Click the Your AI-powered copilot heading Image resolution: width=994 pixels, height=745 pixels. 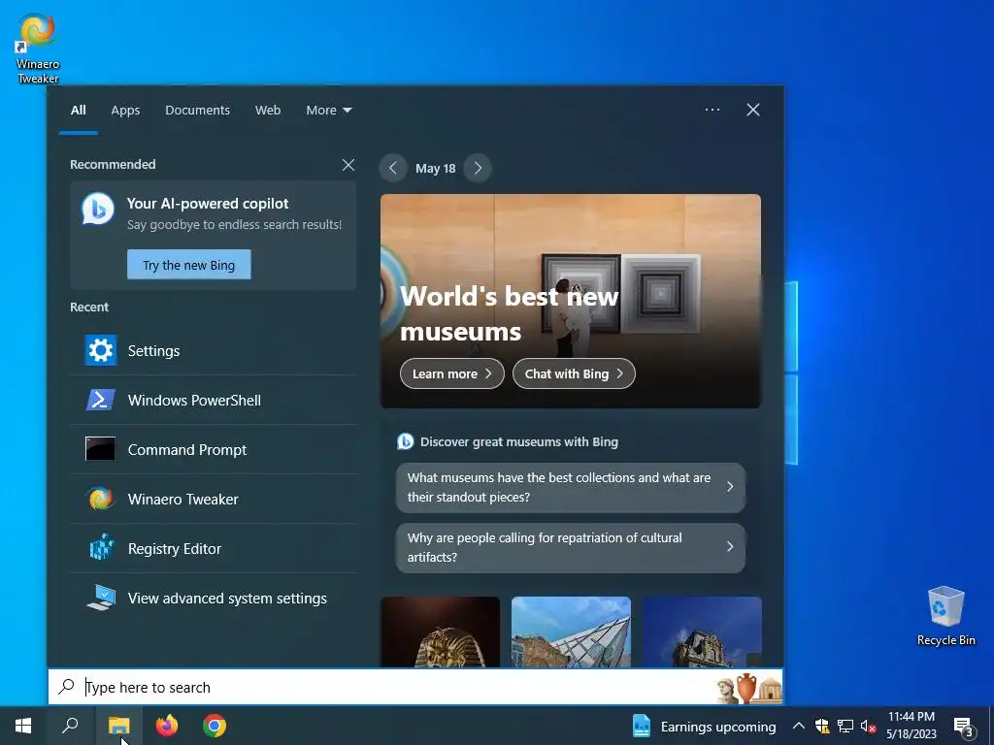tap(208, 204)
